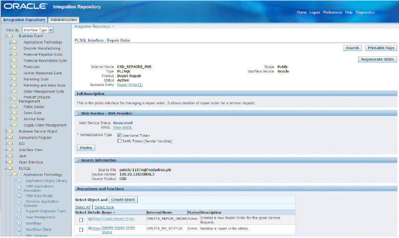Image resolution: width=399 pixels, height=238 pixels.
Task: Switch to the Integration Repository tab
Action: [x=24, y=20]
